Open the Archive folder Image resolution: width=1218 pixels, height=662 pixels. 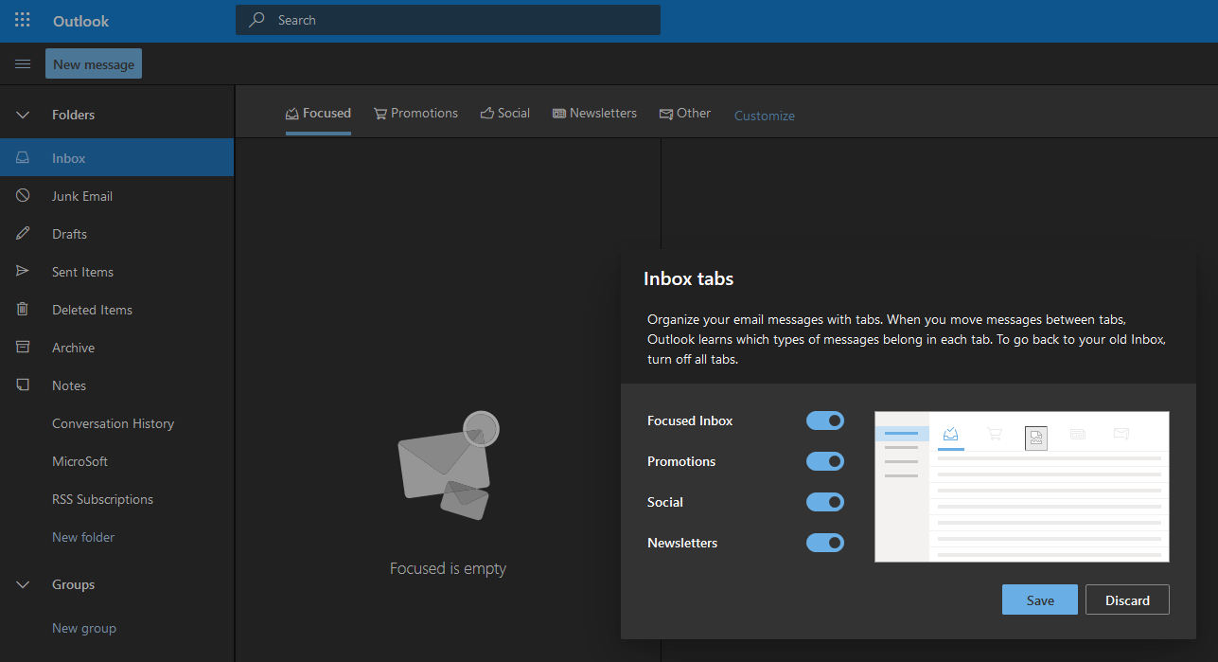tap(116, 348)
